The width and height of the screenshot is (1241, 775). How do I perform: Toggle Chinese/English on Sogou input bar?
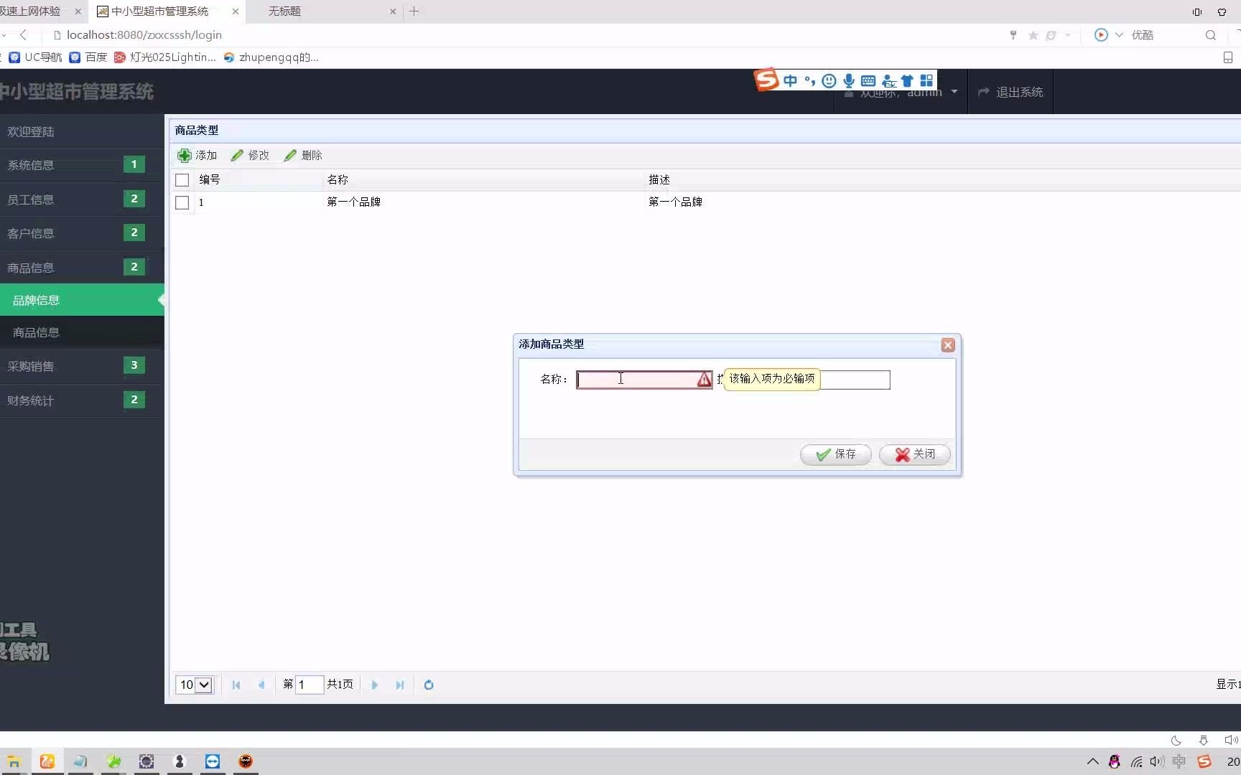pos(790,80)
